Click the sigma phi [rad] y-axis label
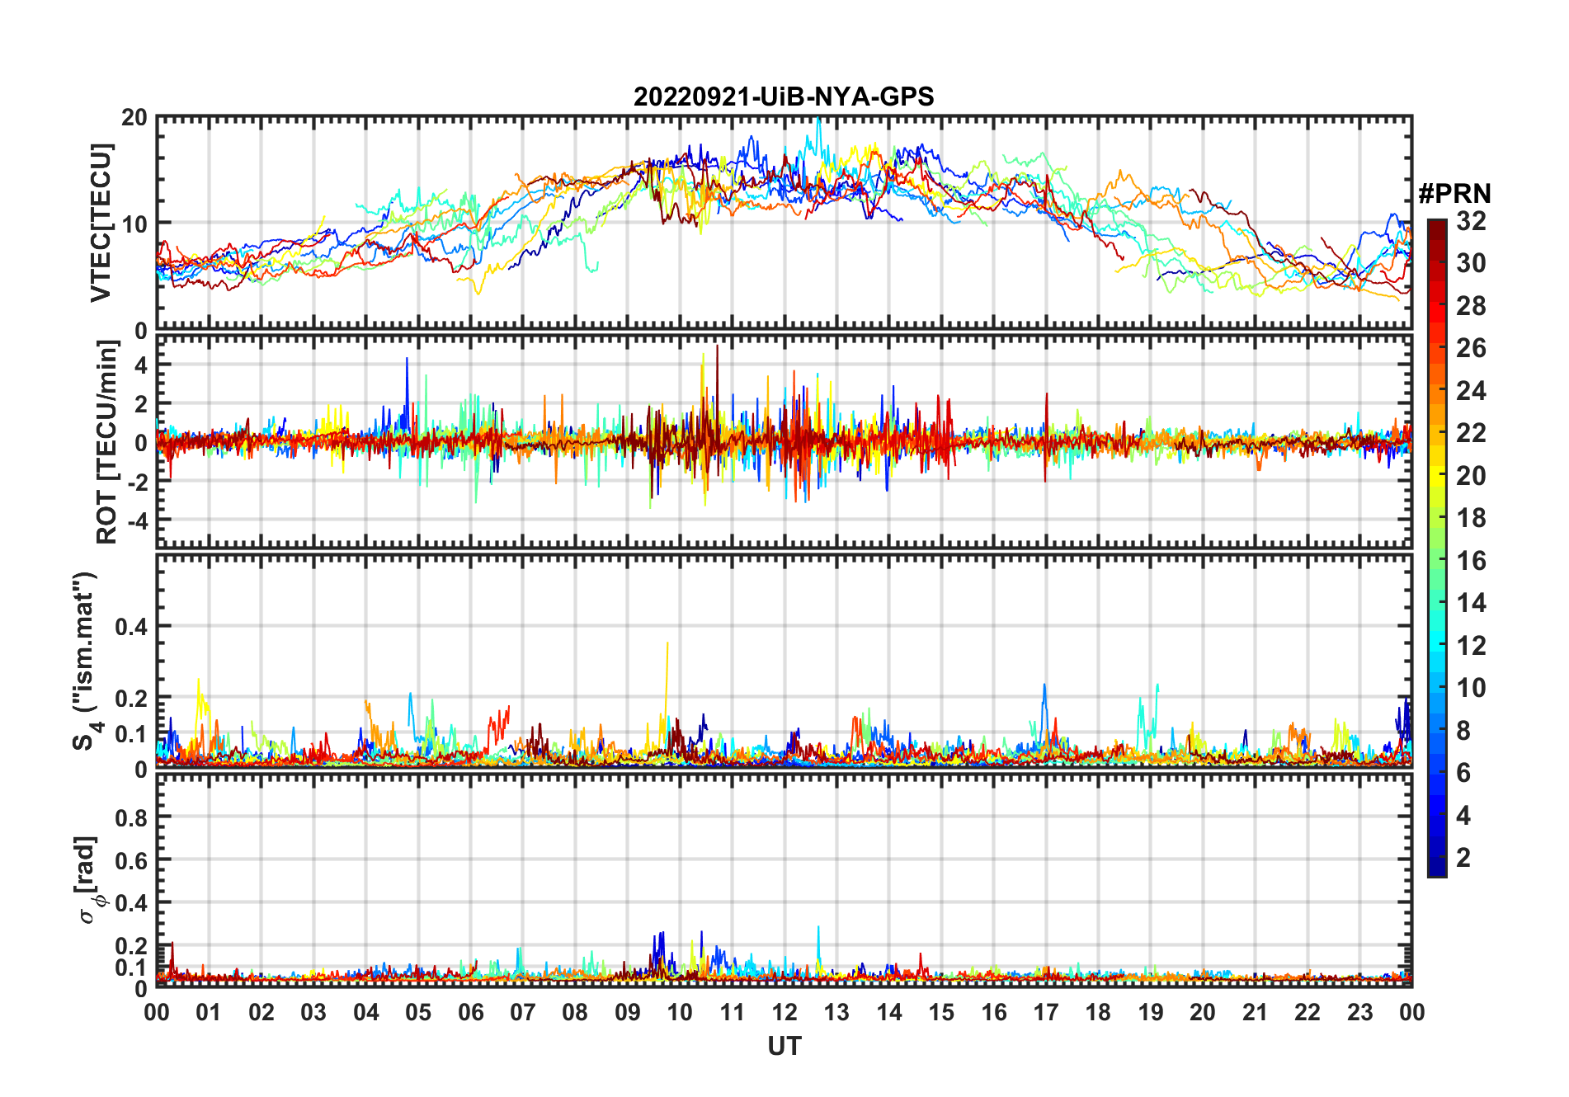This screenshot has height=1097, width=1569. click(89, 880)
